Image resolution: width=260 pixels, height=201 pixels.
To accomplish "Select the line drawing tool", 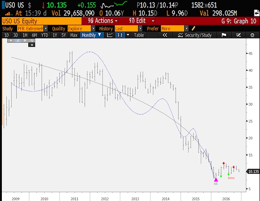I will 18,40.
